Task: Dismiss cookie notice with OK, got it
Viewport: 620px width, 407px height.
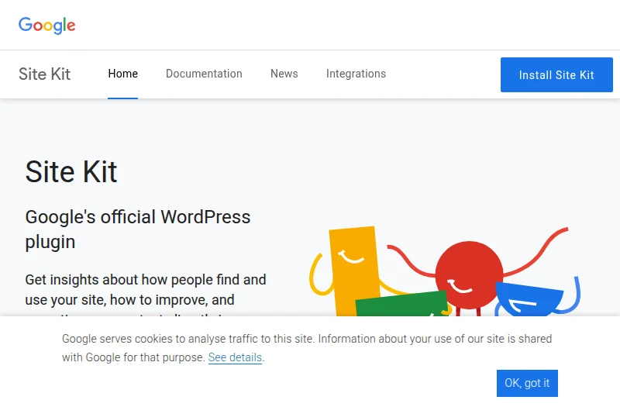Action: (527, 383)
